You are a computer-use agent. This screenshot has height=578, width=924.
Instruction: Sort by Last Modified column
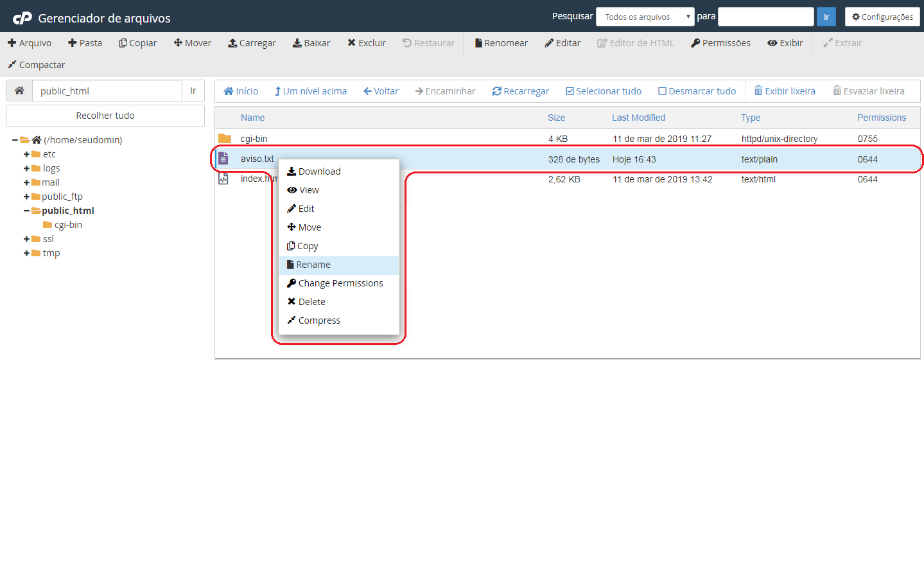(638, 118)
